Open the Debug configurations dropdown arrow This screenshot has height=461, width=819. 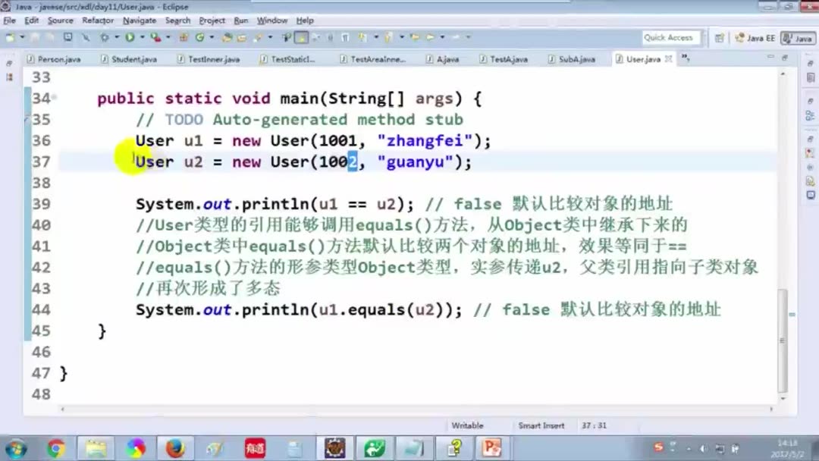pos(116,36)
